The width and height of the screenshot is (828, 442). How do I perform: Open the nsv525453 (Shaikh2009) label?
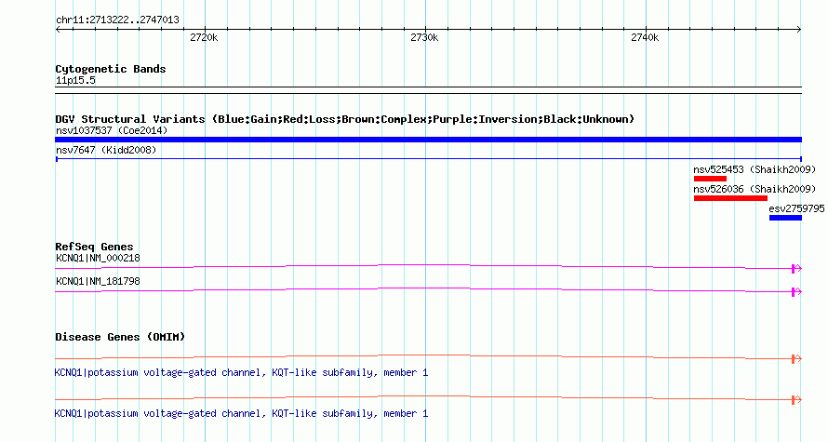tap(755, 169)
